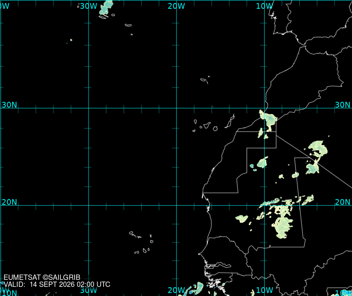
Task: Click the cloud on the diagonal border line
Action: point(316,157)
